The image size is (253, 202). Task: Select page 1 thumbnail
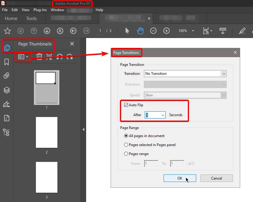pos(47,87)
